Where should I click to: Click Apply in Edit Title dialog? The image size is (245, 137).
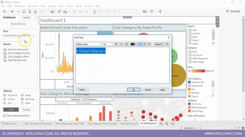[162, 90]
